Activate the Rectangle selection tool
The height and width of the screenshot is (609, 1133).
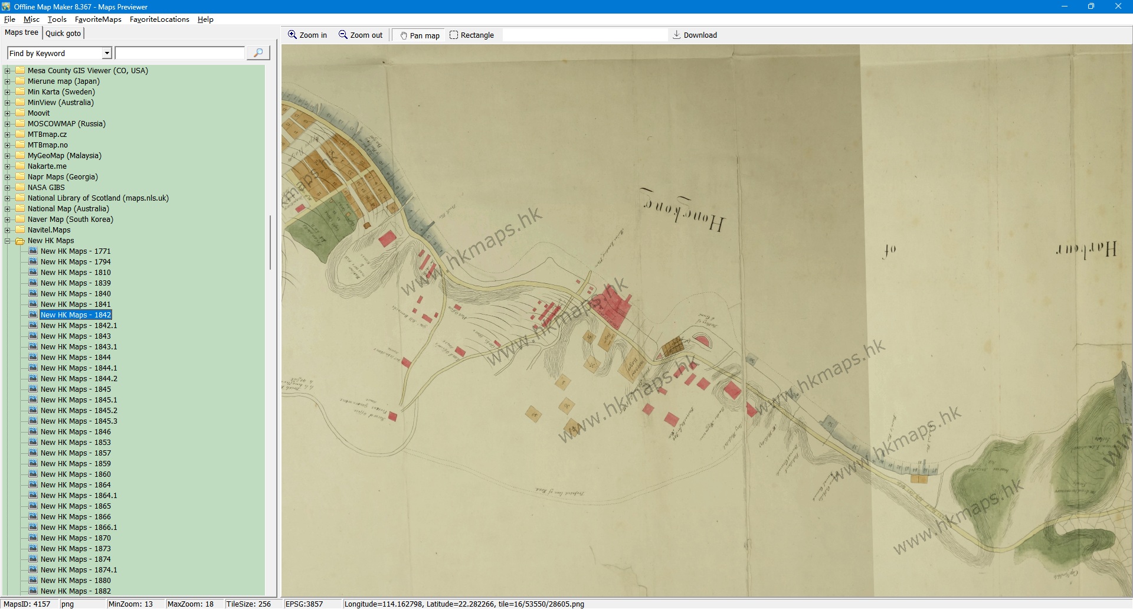pos(453,35)
